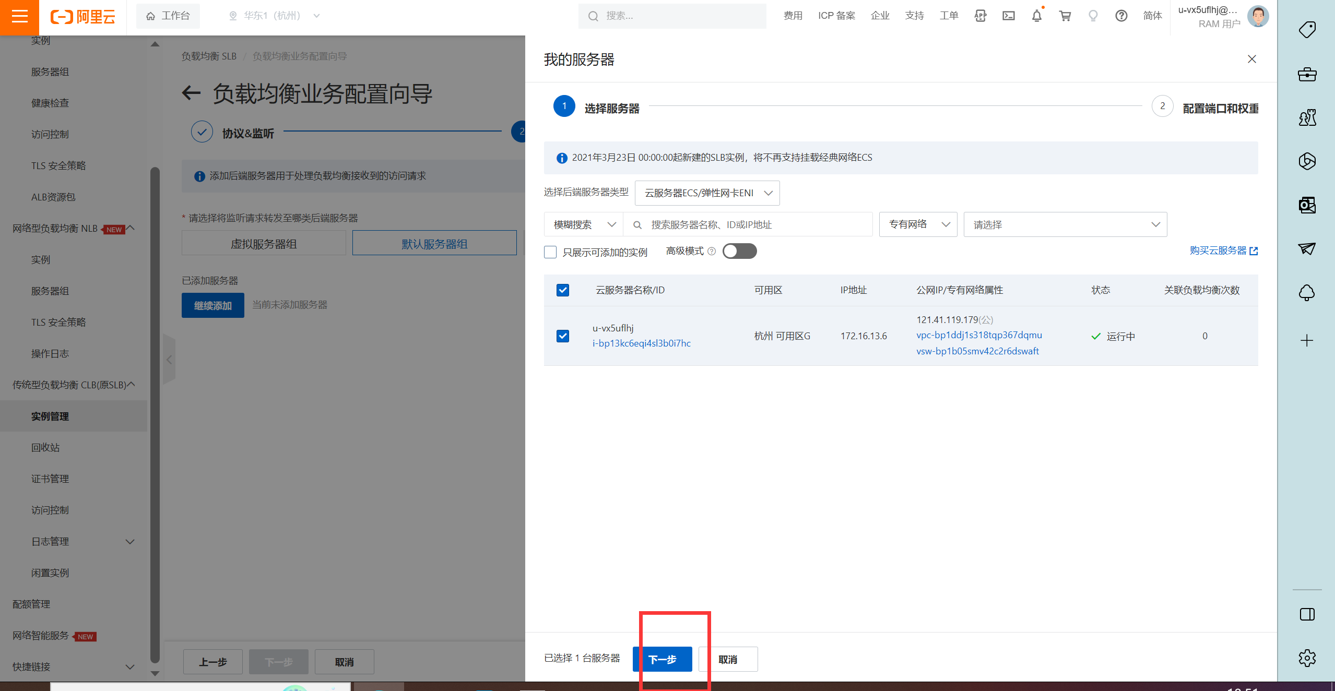The width and height of the screenshot is (1335, 691).
Task: Open the 请选择 VPC dropdown
Action: pyautogui.click(x=1065, y=224)
